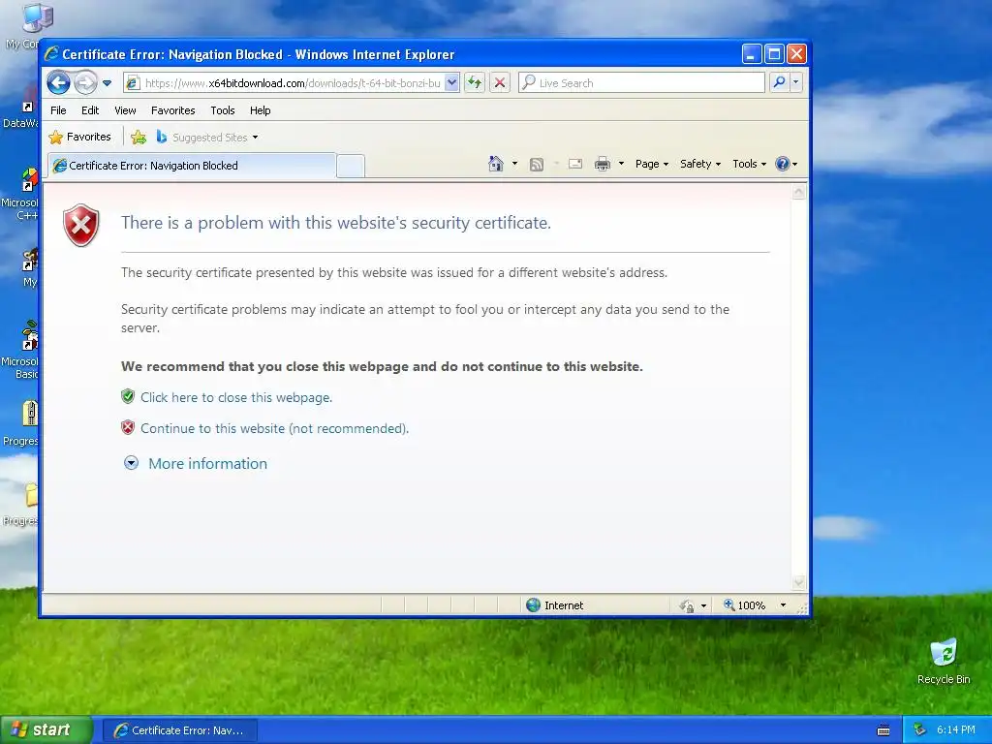Expand the Print options dropdown arrow
The image size is (992, 744).
click(621, 164)
